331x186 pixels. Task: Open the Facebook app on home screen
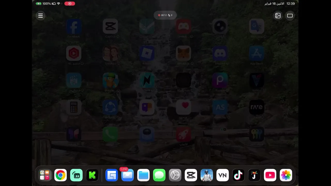tap(74, 26)
